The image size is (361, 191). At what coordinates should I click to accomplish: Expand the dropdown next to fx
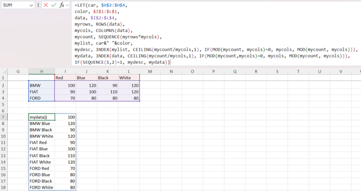pyautogui.click(x=67, y=5)
